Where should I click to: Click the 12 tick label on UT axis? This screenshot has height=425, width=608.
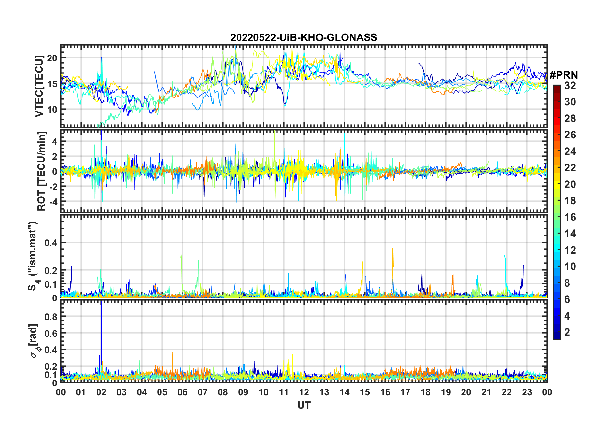[304, 392]
